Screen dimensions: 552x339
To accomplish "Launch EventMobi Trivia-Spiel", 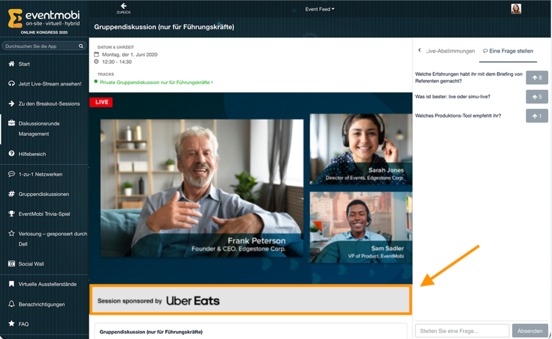I will 44,213.
